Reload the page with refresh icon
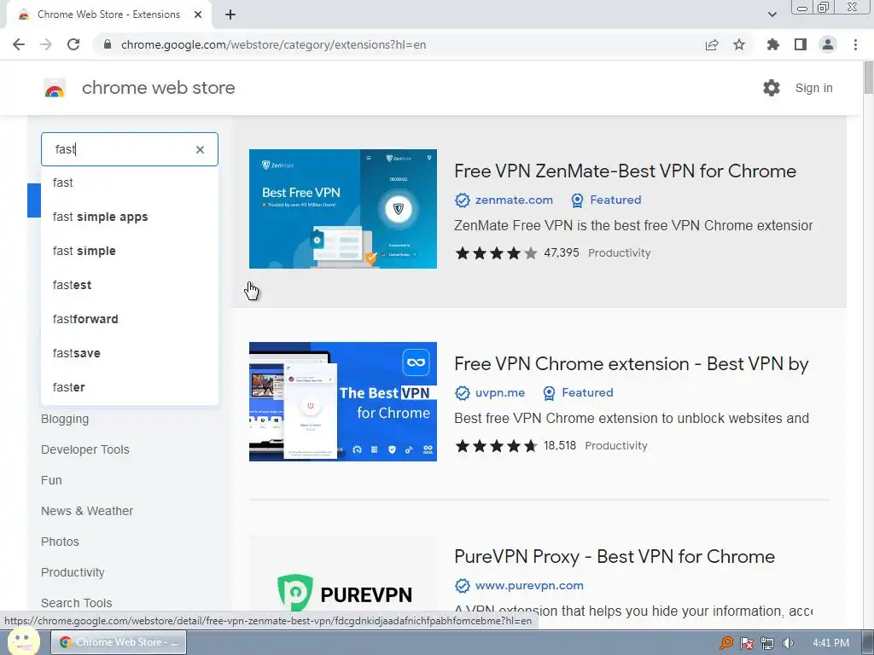This screenshot has width=874, height=655. coord(73,44)
